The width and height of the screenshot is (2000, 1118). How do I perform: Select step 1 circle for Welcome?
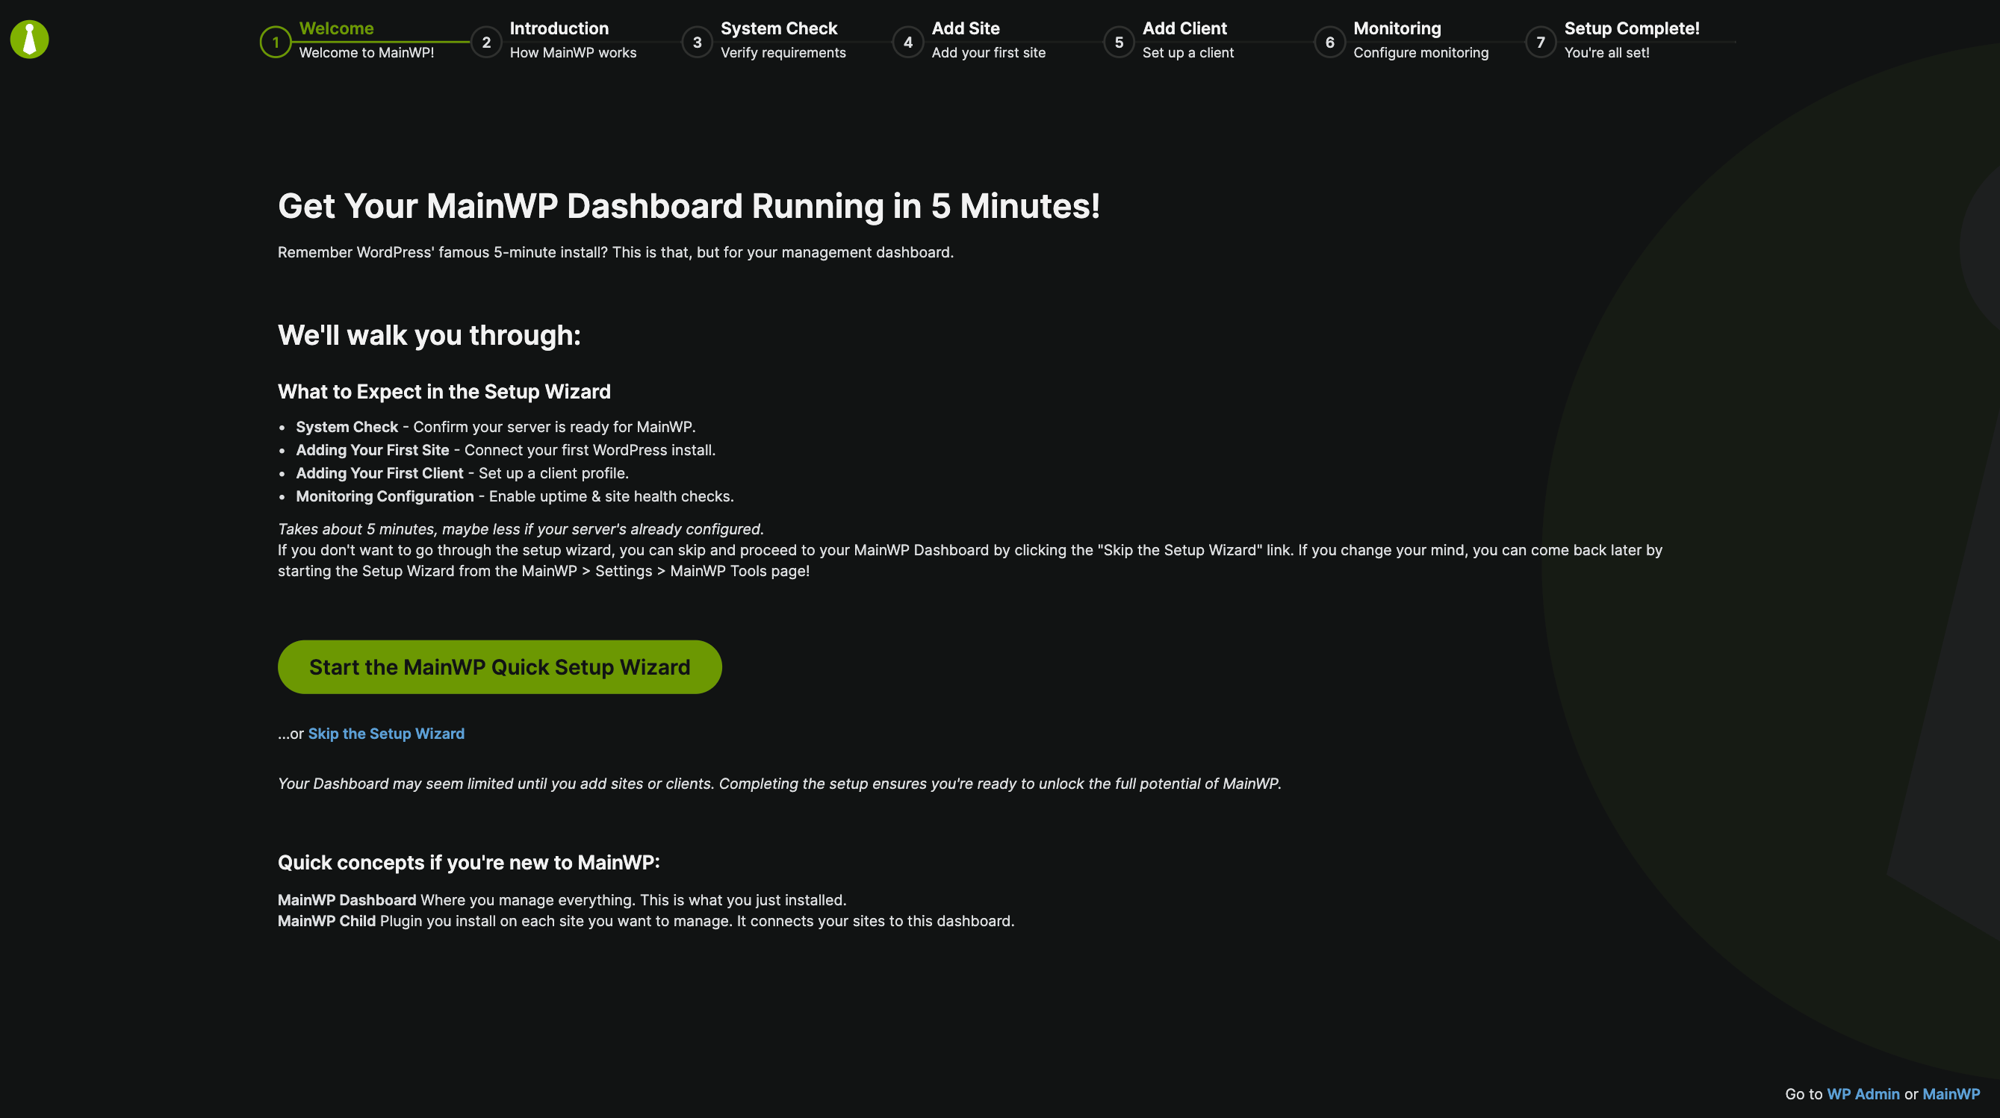click(x=276, y=42)
